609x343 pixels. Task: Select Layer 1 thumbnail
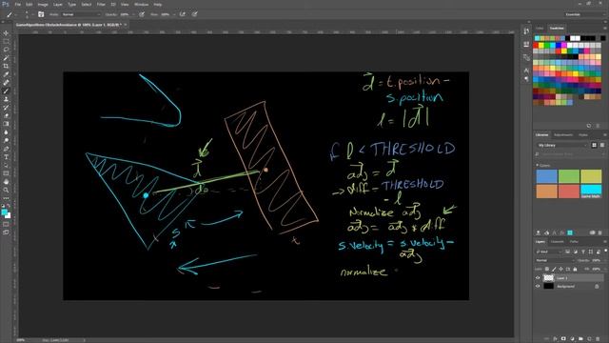[548, 278]
